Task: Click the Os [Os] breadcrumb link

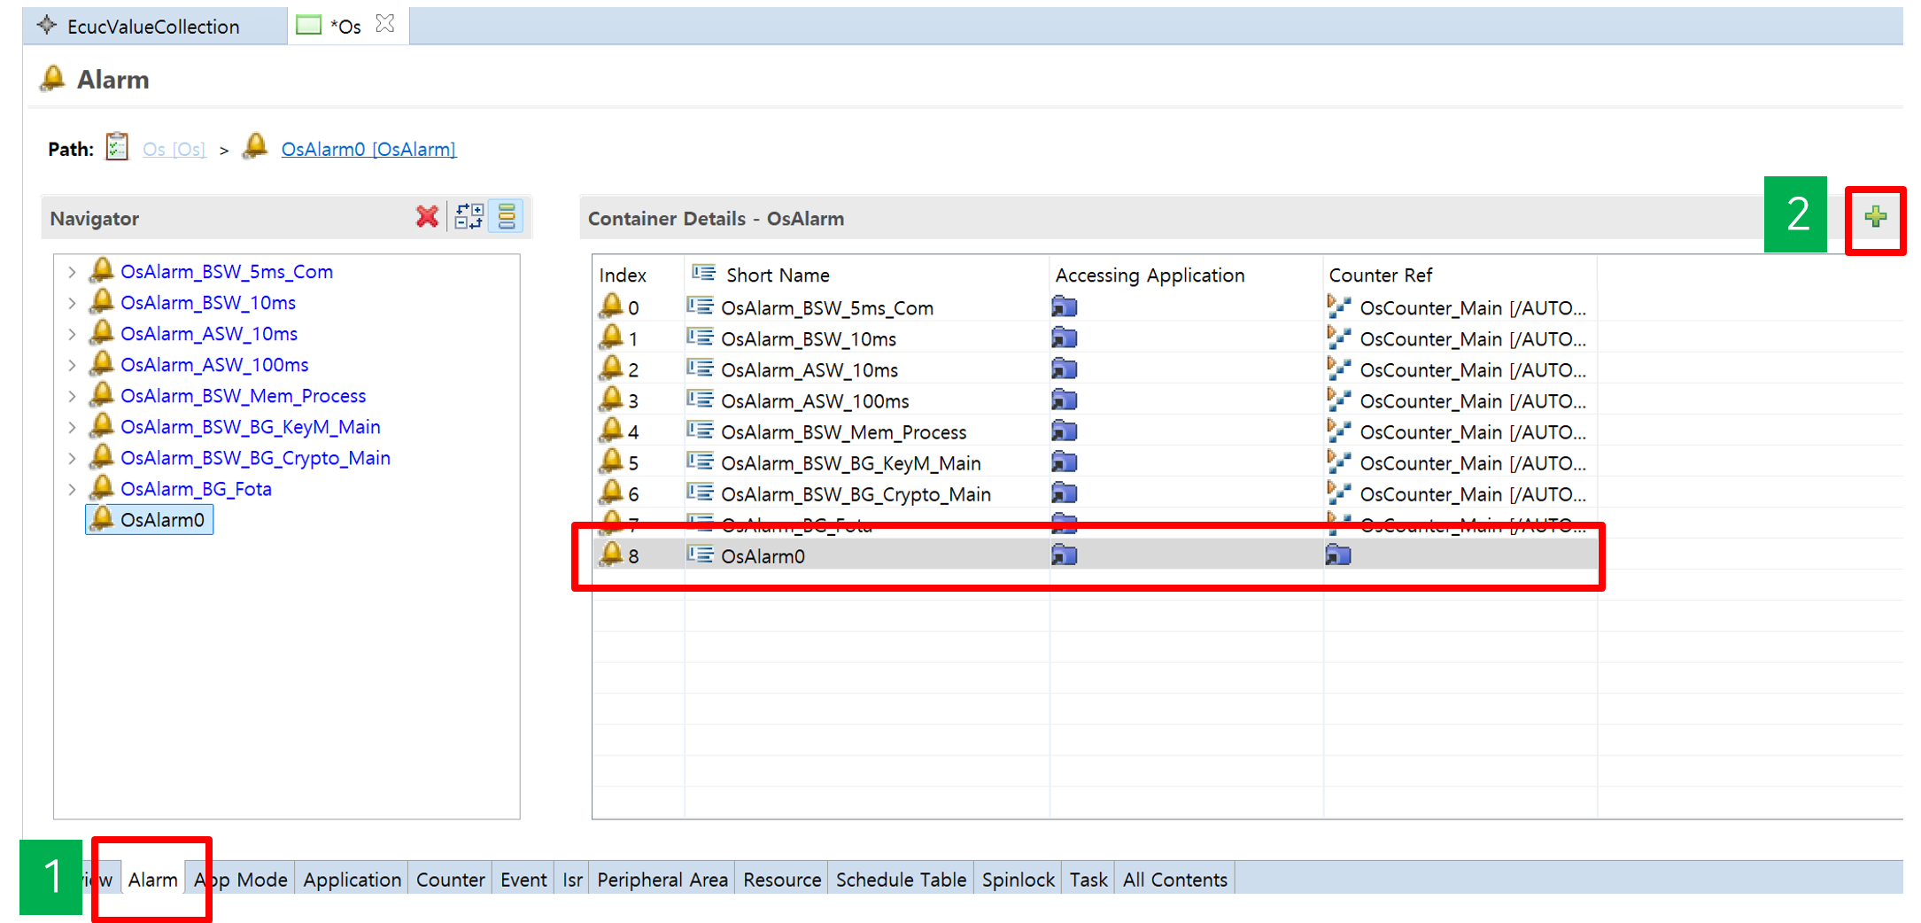Action: [x=174, y=149]
